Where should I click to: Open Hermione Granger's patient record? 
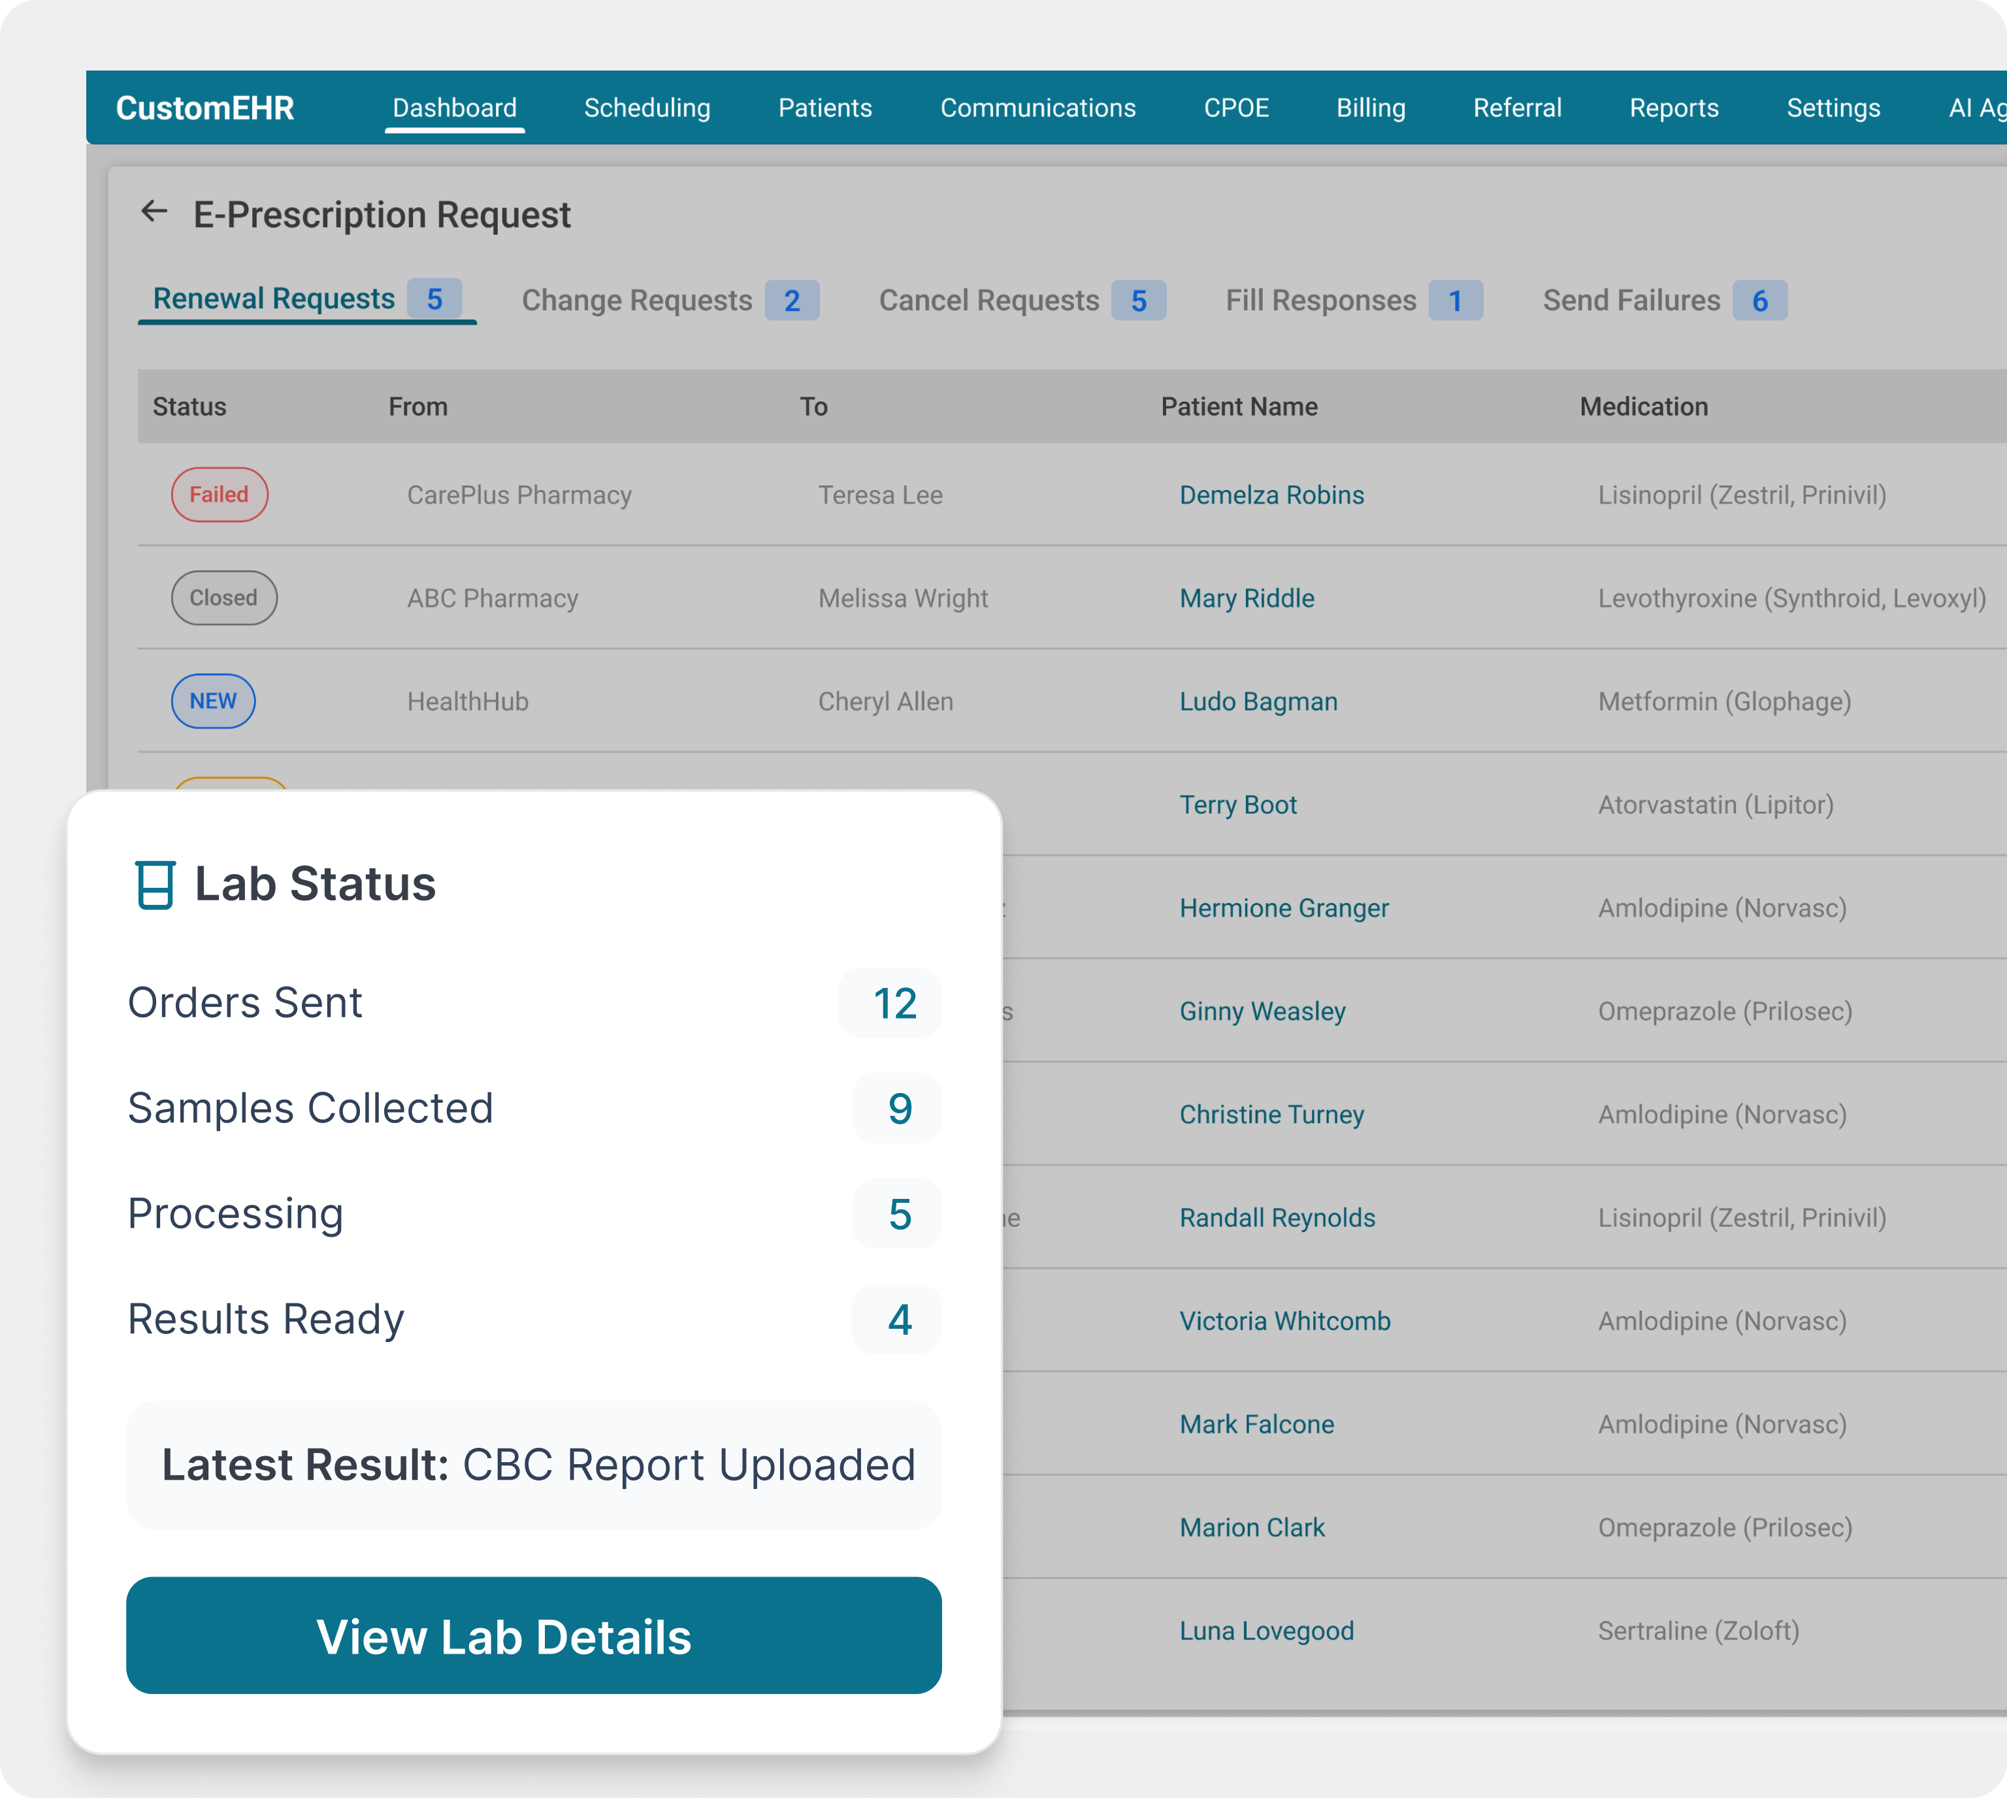pos(1283,908)
